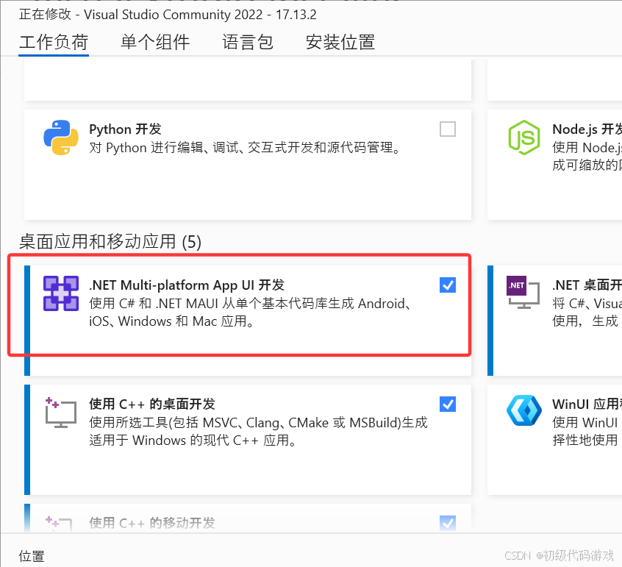Click the window title 正在修改 Visual Studio Community 2022
Viewport: 622px width, 567px height.
(168, 15)
